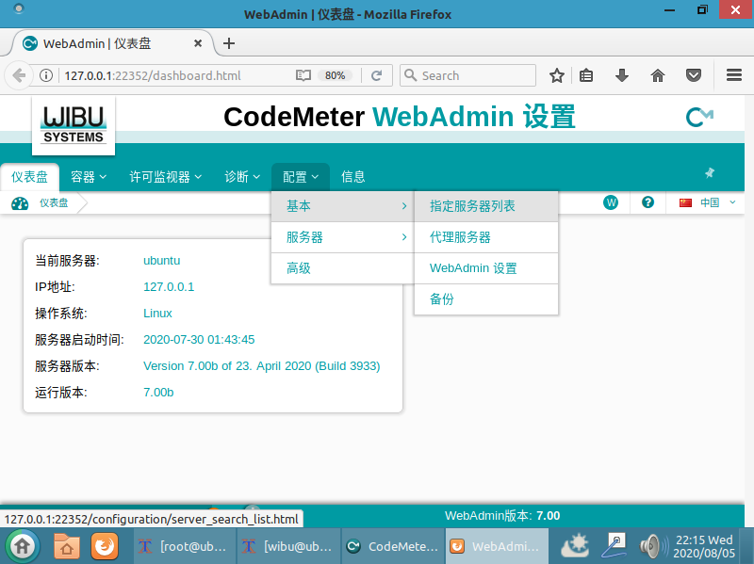Click the WIBU Systems logo

(x=74, y=125)
